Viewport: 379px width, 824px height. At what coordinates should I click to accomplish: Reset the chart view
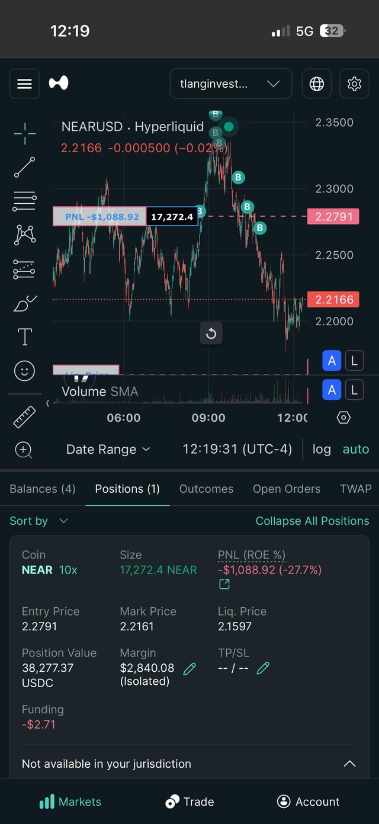point(211,334)
